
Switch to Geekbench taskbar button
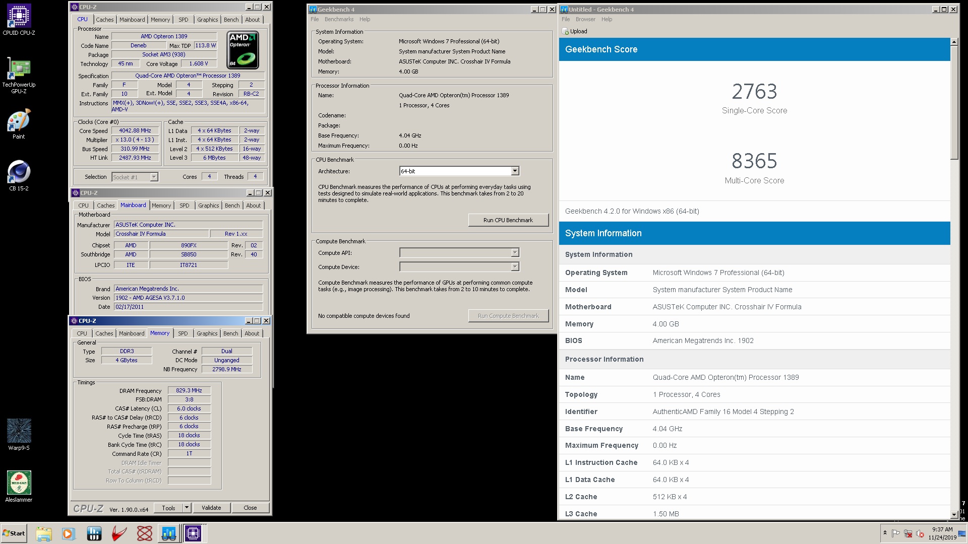click(169, 533)
